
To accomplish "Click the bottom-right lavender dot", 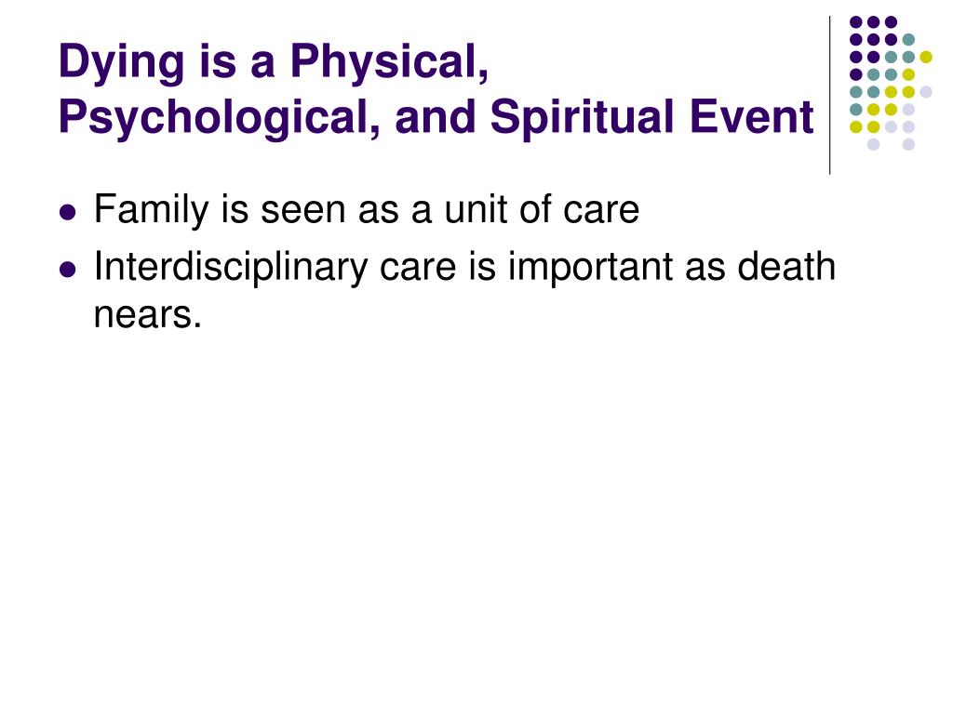I will tap(908, 144).
